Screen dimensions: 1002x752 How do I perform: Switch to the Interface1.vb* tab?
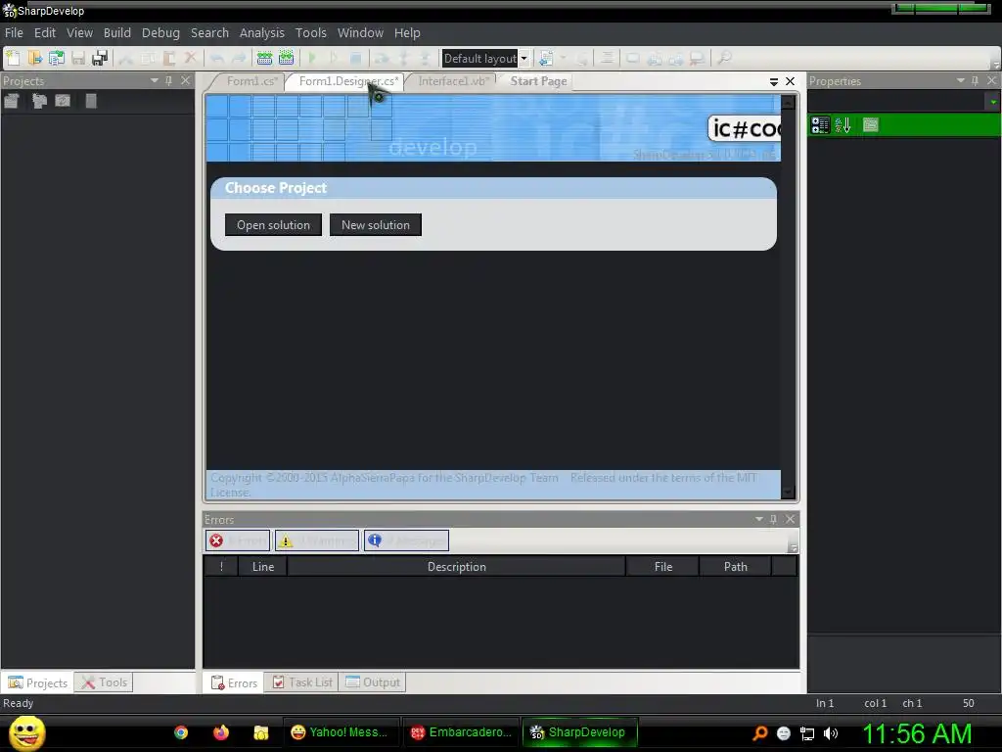pos(453,81)
